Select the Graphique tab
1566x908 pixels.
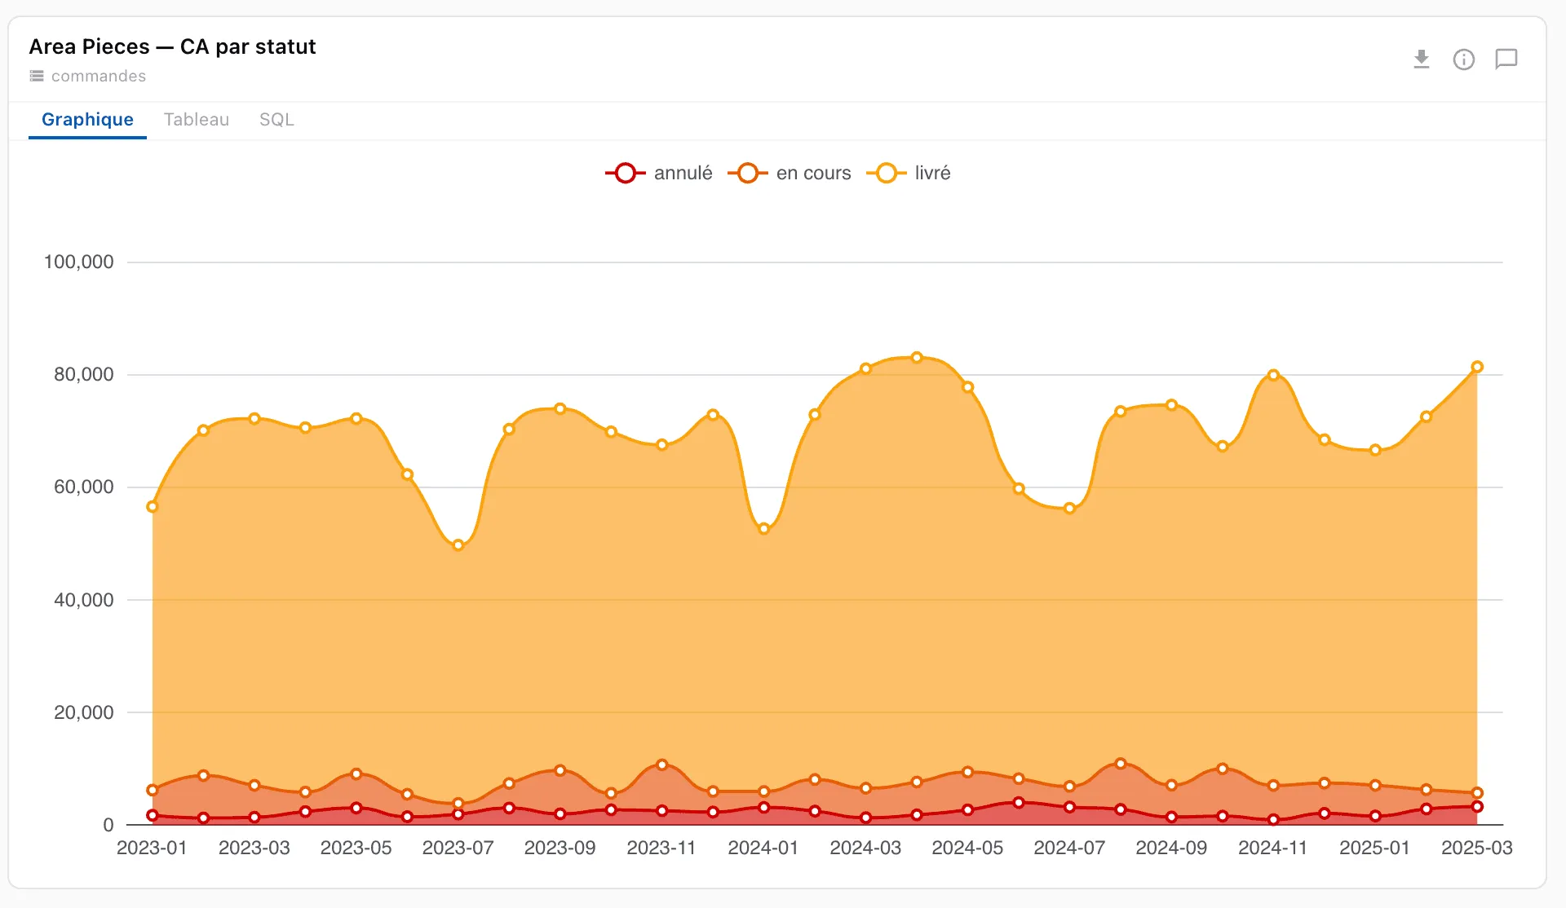pos(87,120)
